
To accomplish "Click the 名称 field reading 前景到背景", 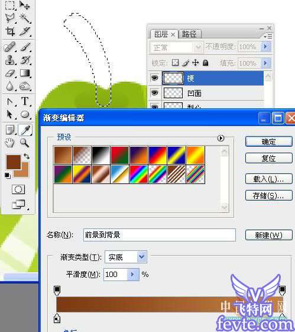I will tap(160, 234).
